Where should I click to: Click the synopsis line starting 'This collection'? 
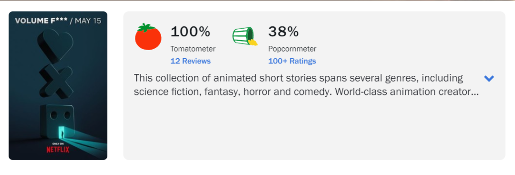(299, 79)
